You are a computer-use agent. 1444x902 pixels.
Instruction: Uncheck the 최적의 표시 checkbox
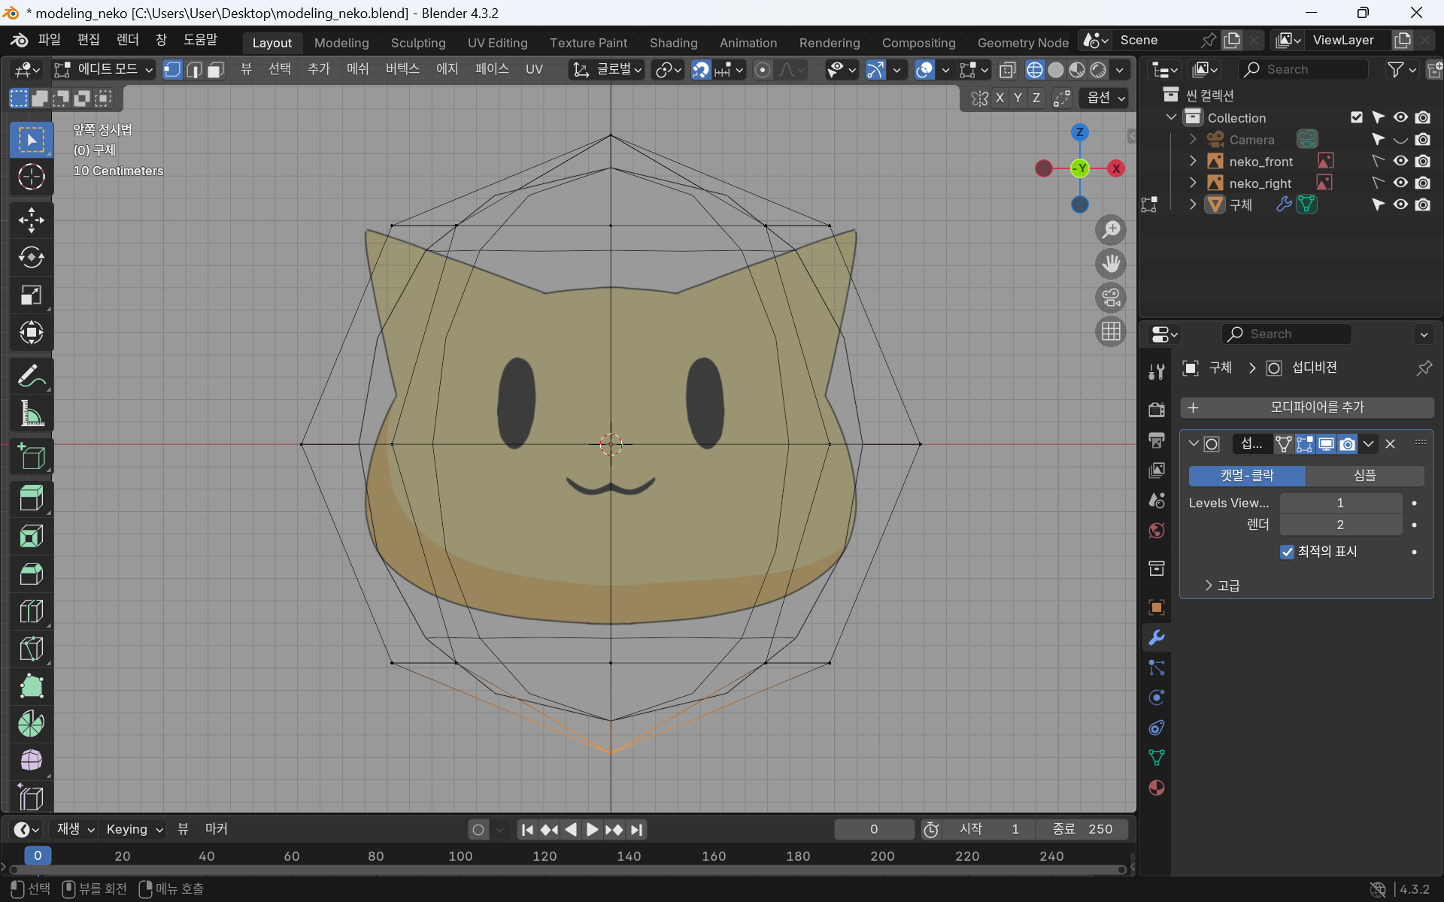tap(1287, 552)
